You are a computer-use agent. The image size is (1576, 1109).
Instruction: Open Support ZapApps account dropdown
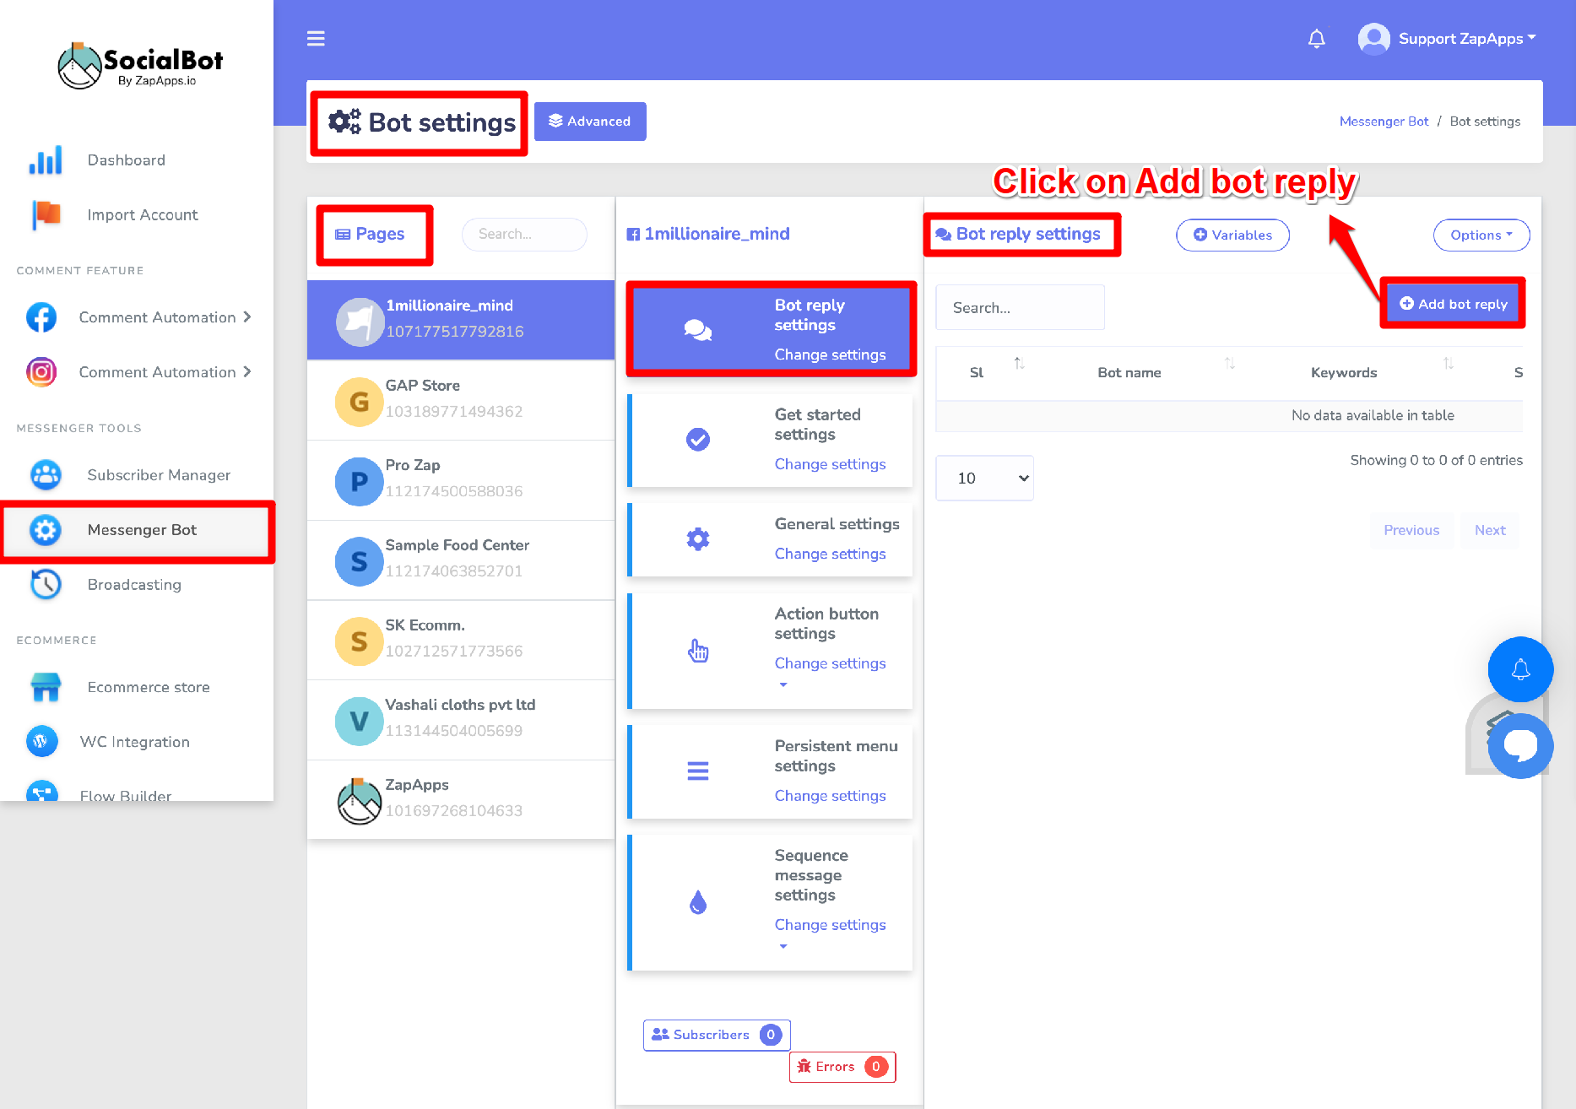[1467, 39]
